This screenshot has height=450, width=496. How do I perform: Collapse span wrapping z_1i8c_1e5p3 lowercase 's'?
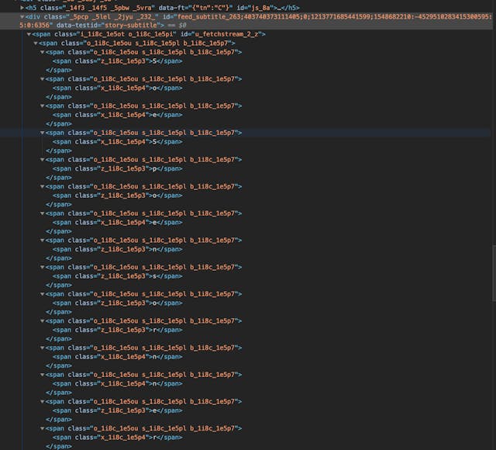[x=42, y=267]
